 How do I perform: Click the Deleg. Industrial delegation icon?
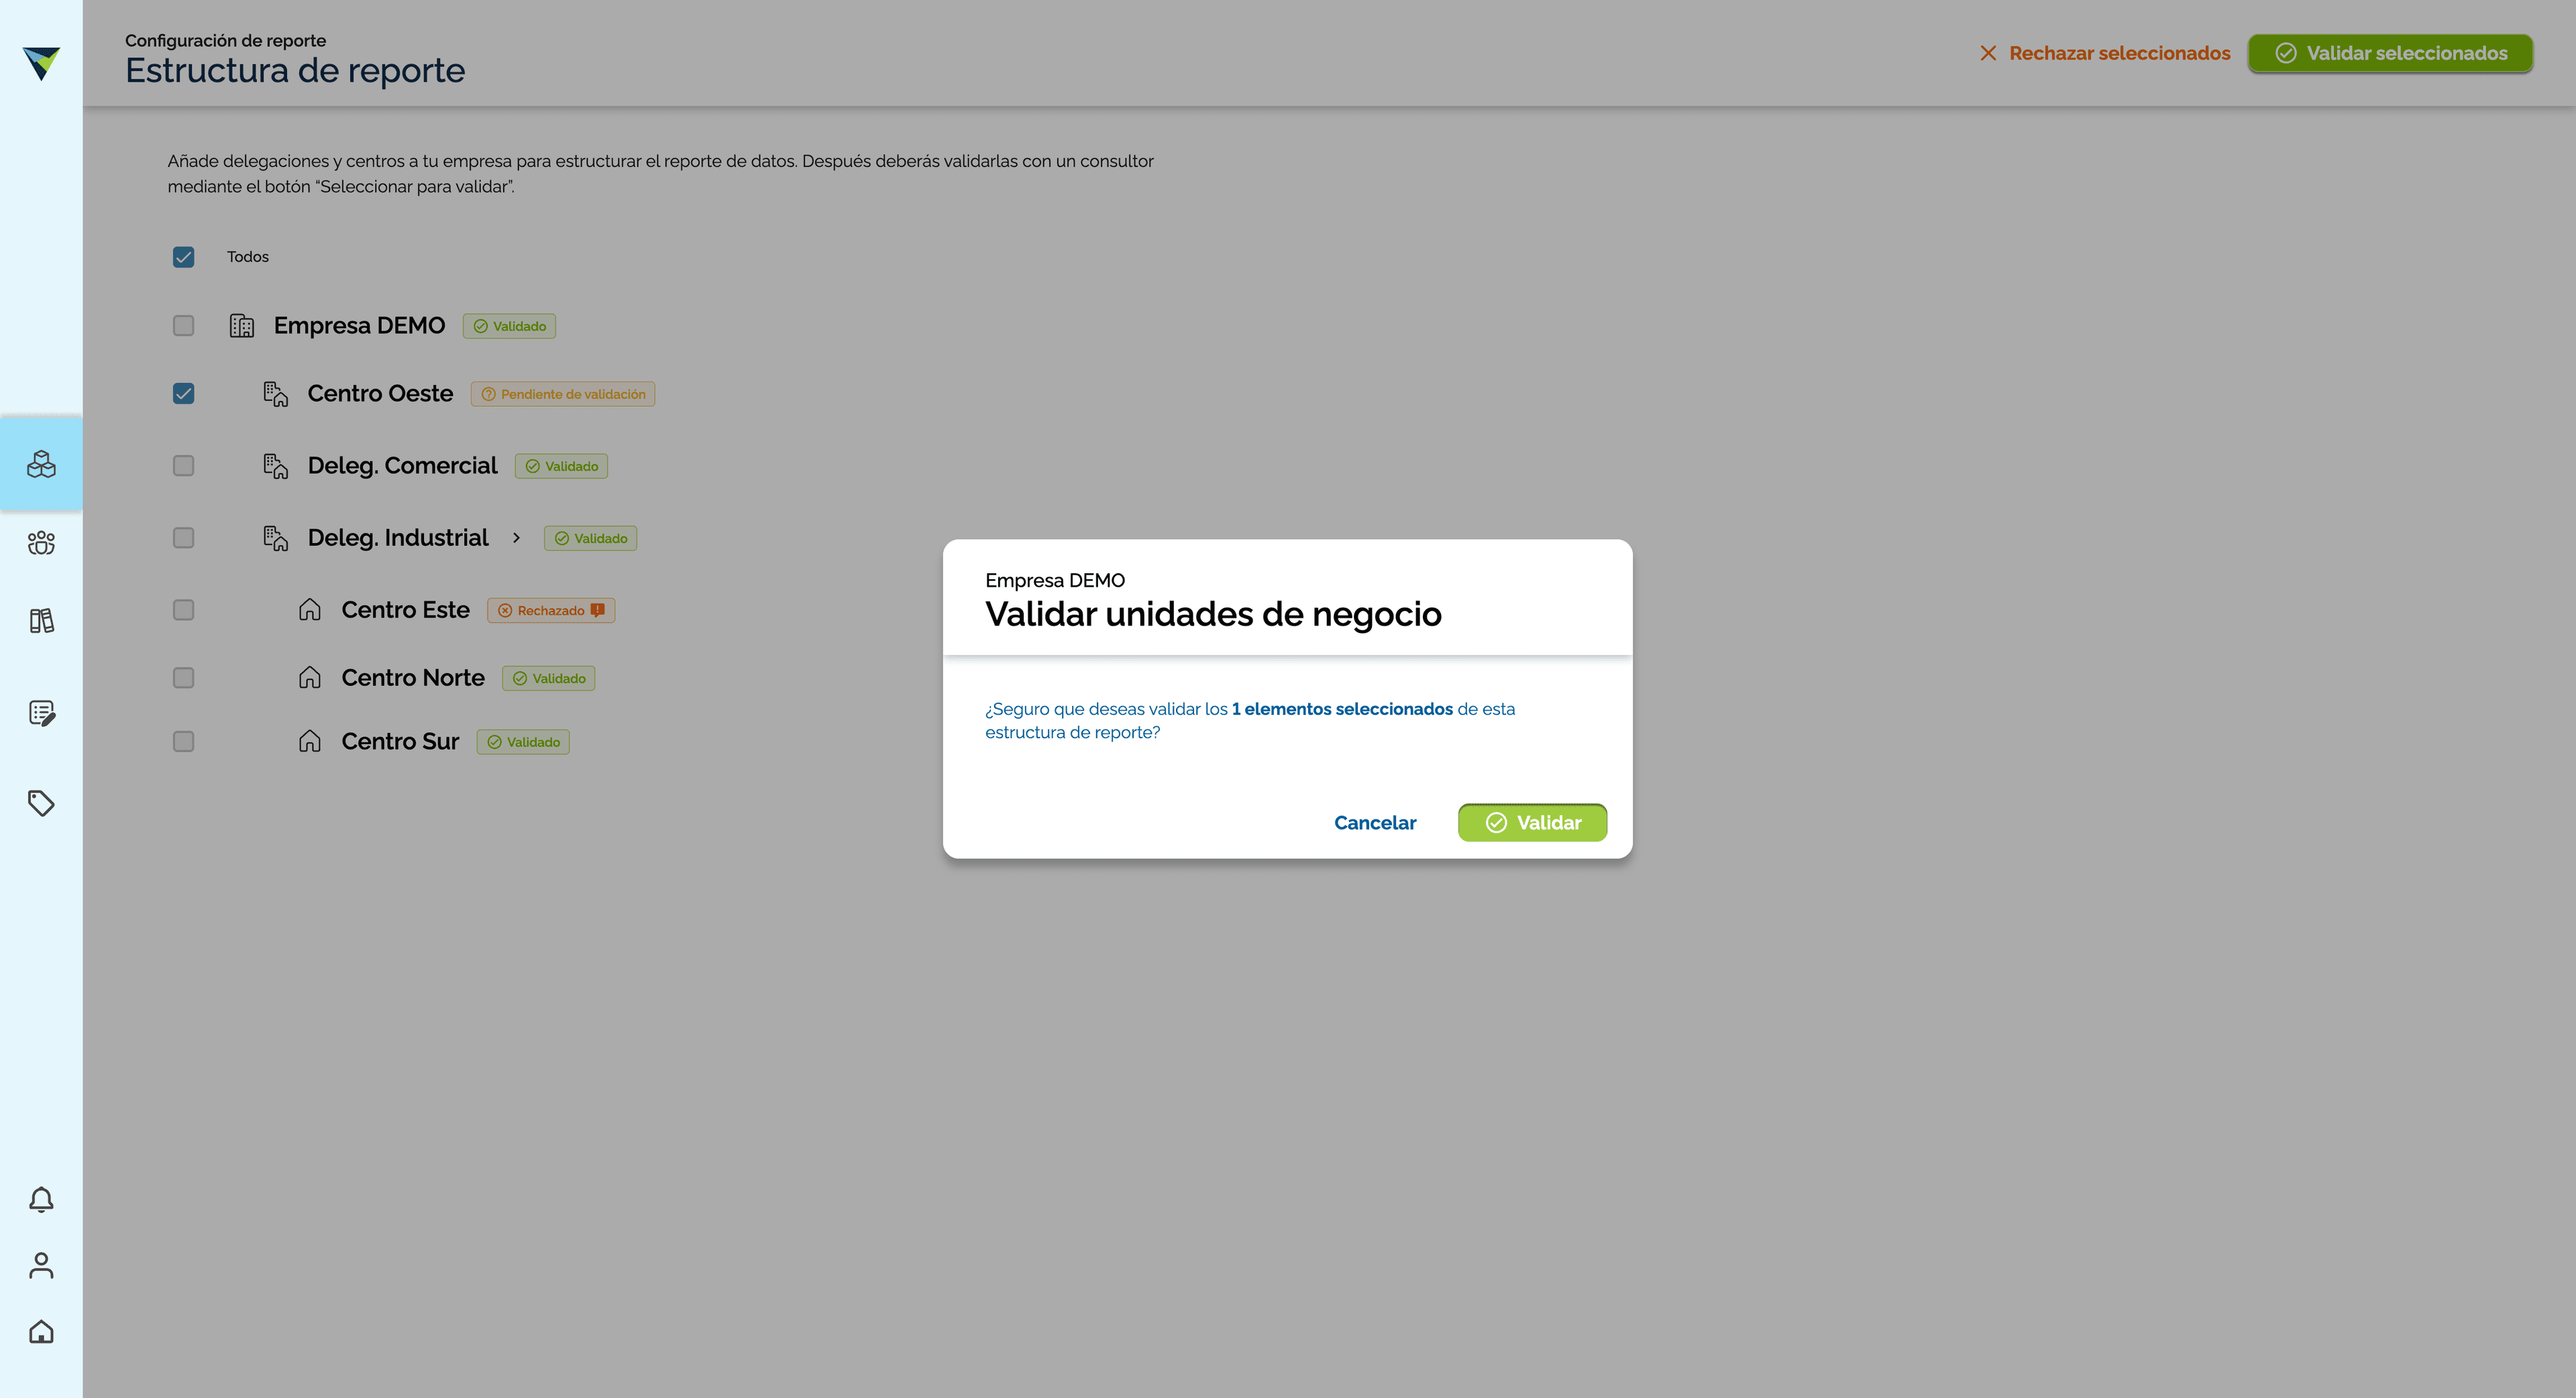click(275, 538)
